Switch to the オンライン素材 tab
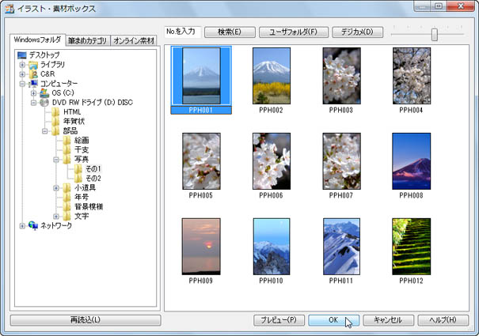Screen dimensions: 479x336 134,40
